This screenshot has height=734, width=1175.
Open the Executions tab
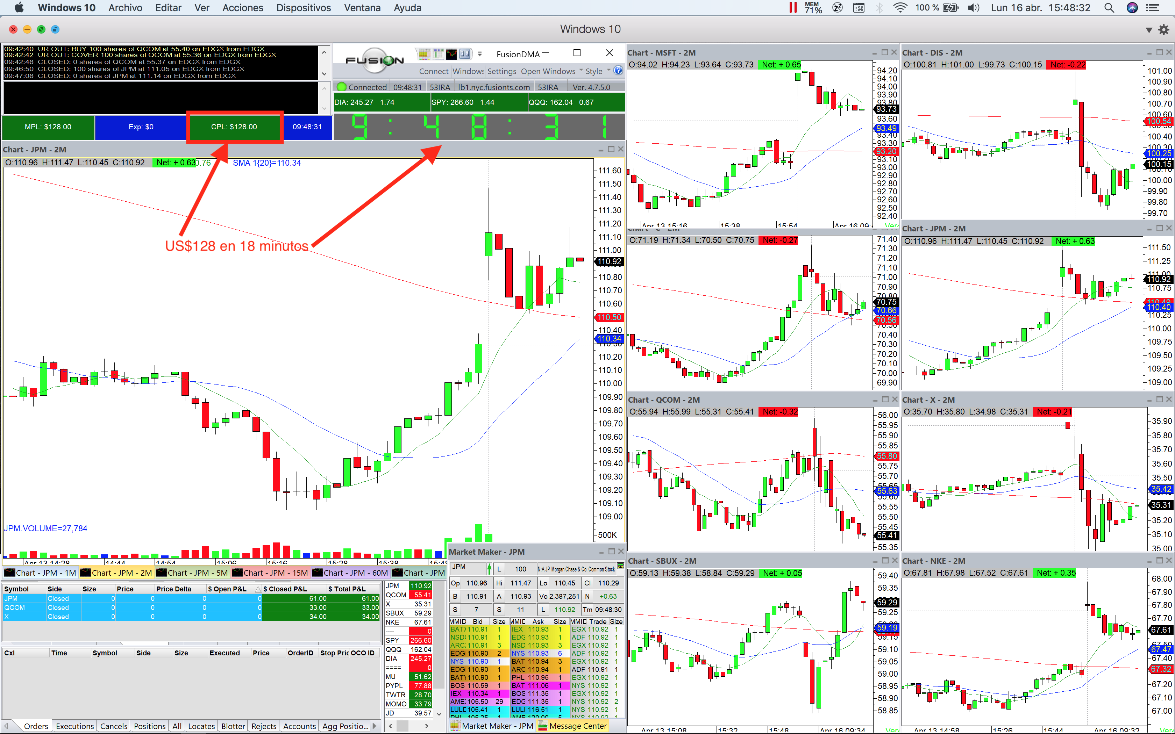tap(74, 726)
